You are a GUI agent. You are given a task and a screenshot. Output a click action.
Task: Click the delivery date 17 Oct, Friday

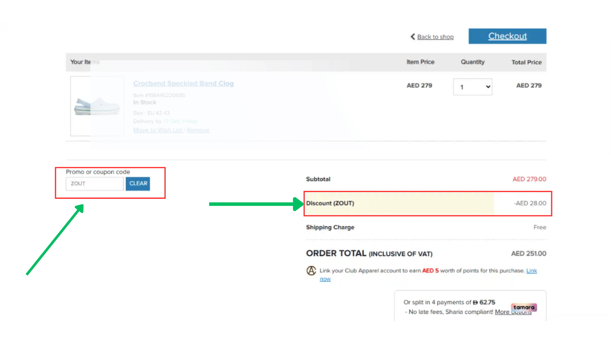[180, 121]
